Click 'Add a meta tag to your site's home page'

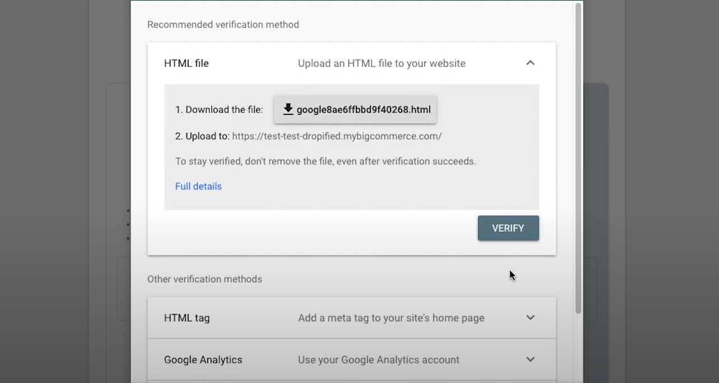pyautogui.click(x=391, y=318)
